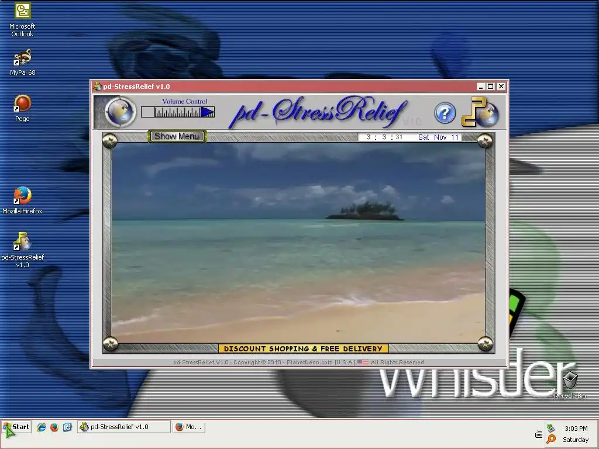Select the Pego desktop shortcut
Viewport: 599px width, 449px height.
tap(22, 108)
